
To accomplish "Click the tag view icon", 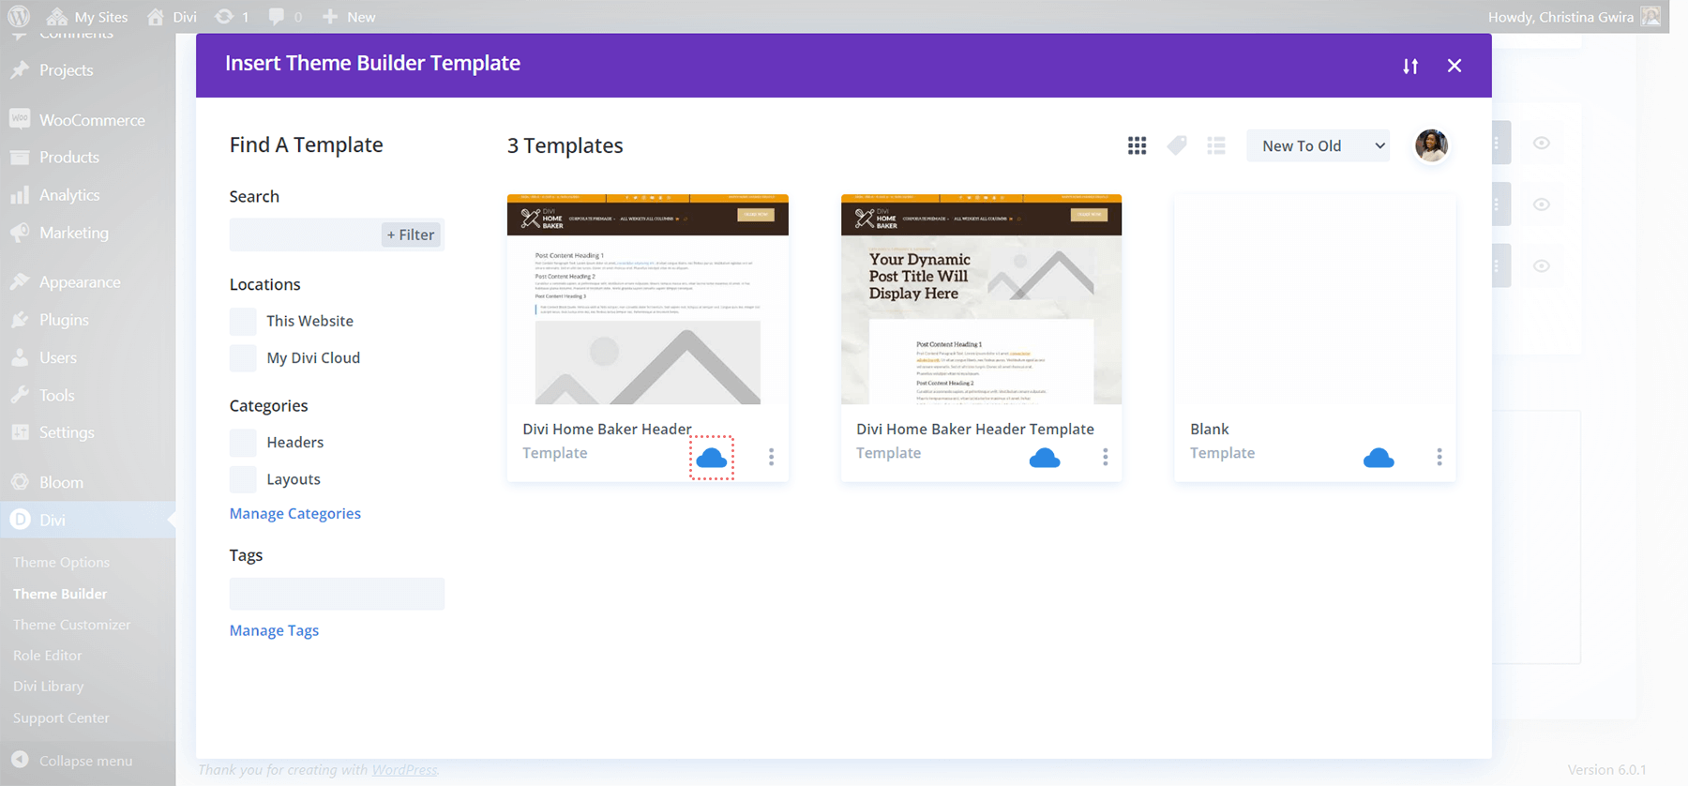I will 1177,145.
